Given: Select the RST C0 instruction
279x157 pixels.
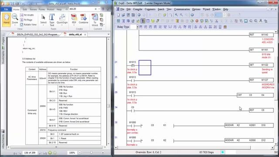Looking at the screenshot, I should [261, 110].
